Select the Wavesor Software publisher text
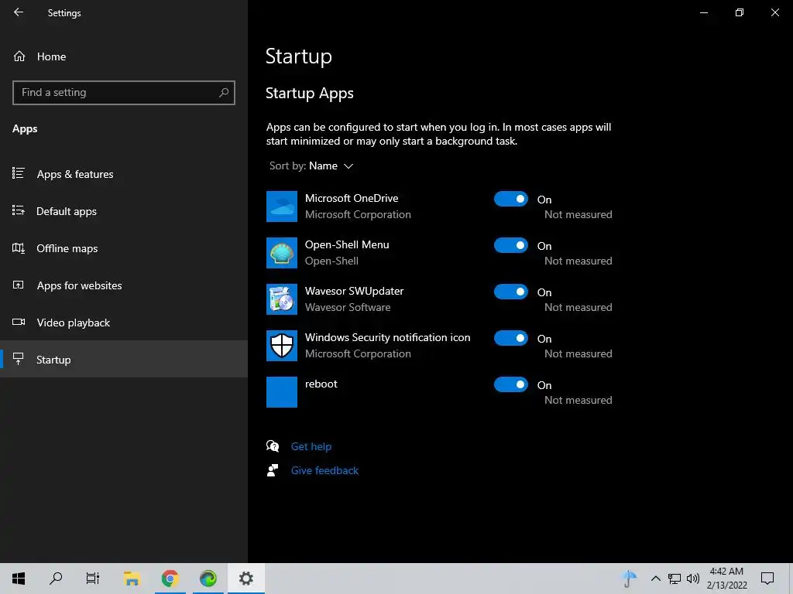The width and height of the screenshot is (793, 594). coord(348,307)
